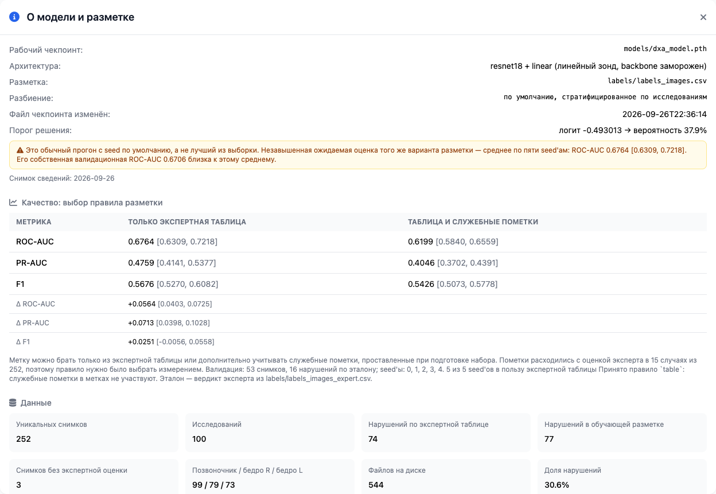
Task: Select the labels/labels_images.csv path value
Action: click(x=657, y=81)
